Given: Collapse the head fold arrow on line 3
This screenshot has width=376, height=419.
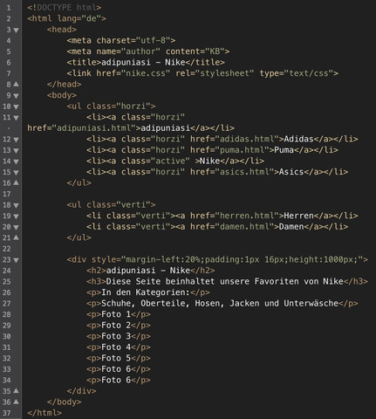Looking at the screenshot, I should point(16,30).
